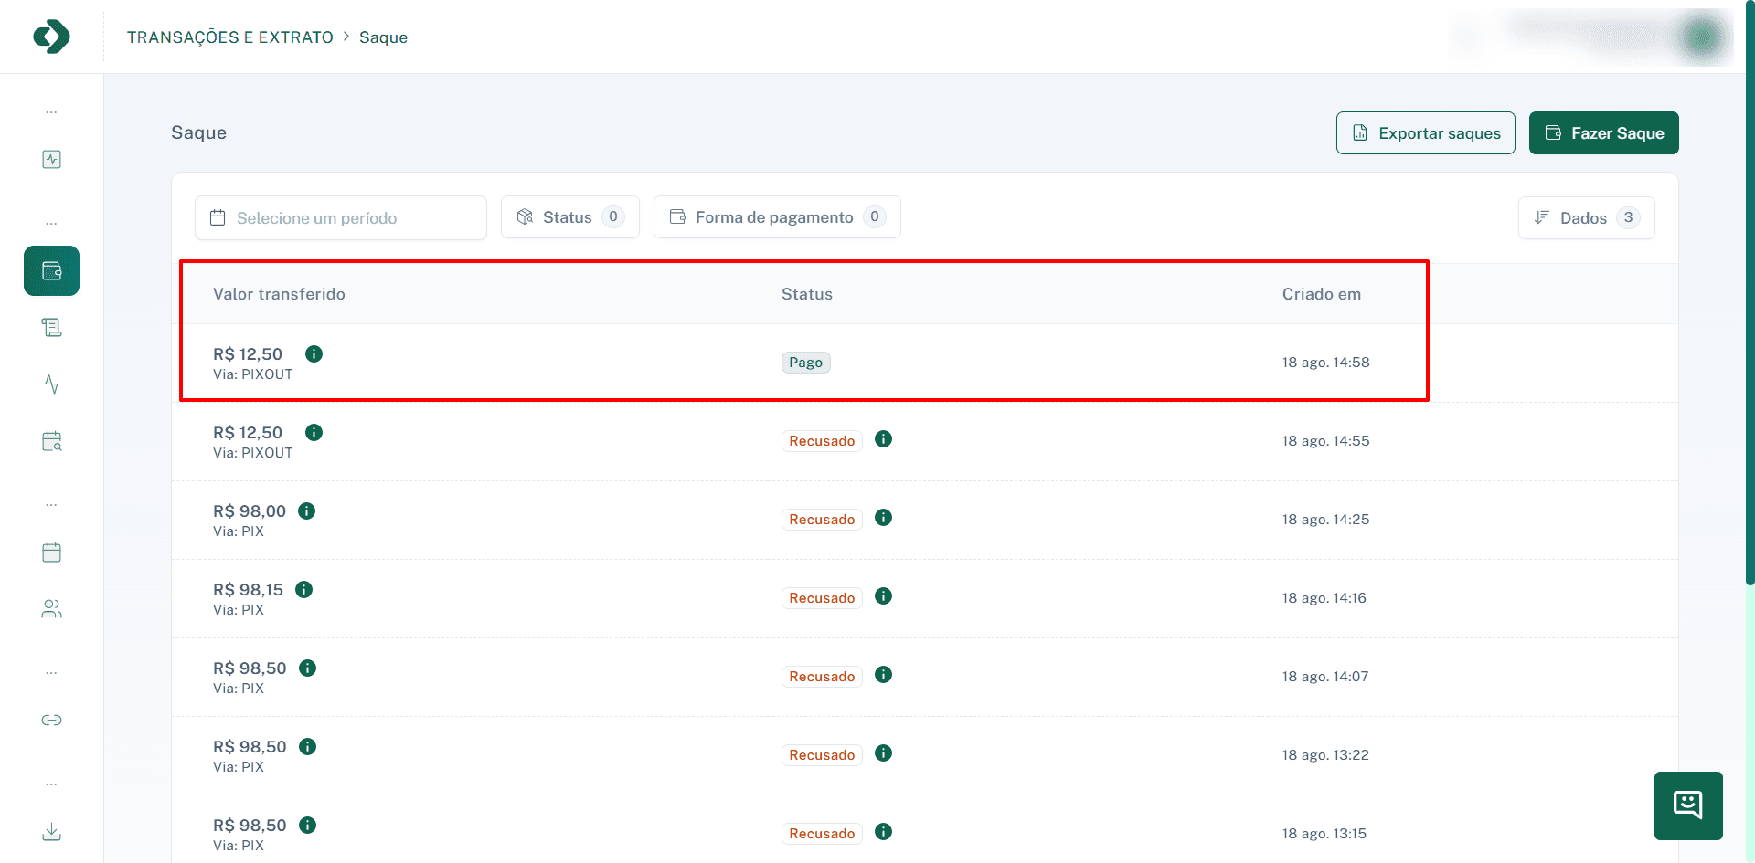Click the link chain icon in sidebar
Viewport: 1755px width, 863px height.
(x=52, y=721)
